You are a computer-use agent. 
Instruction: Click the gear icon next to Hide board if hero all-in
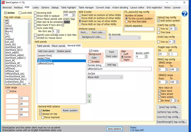(x=62, y=25)
